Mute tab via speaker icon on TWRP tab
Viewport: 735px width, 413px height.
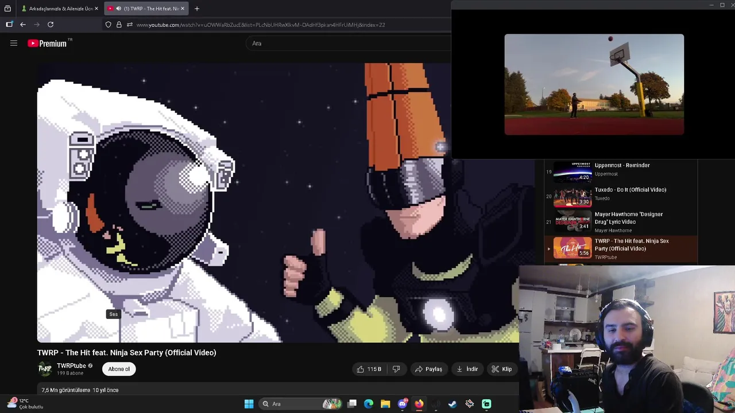click(118, 9)
